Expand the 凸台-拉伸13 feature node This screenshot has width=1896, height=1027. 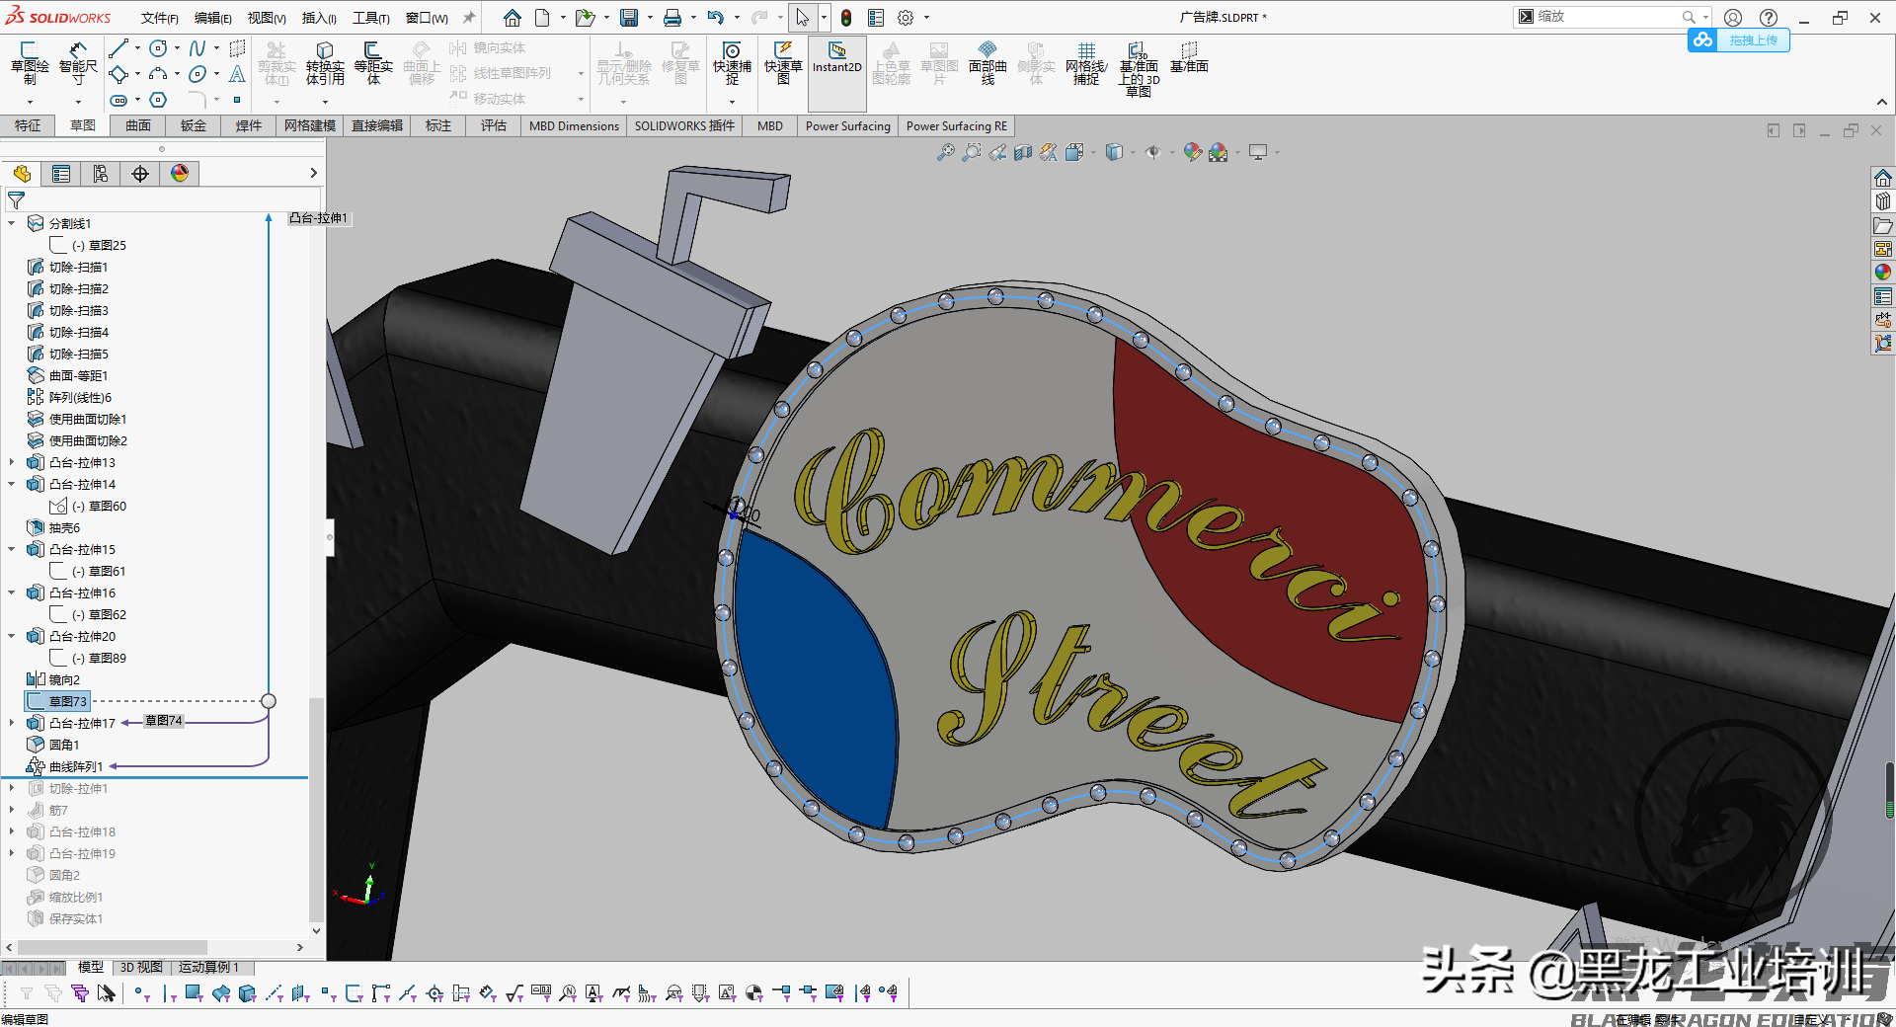(10, 462)
